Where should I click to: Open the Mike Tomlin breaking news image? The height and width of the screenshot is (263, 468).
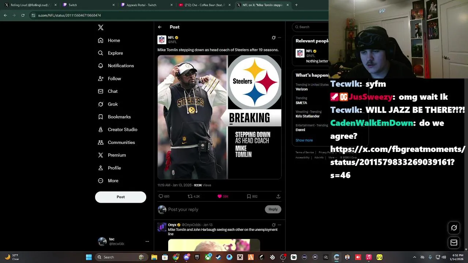click(x=219, y=117)
